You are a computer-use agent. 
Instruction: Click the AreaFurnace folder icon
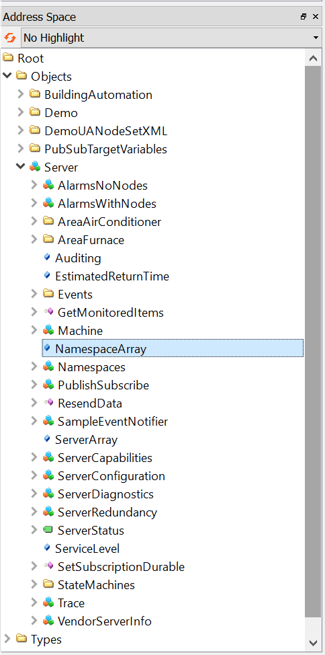click(48, 239)
